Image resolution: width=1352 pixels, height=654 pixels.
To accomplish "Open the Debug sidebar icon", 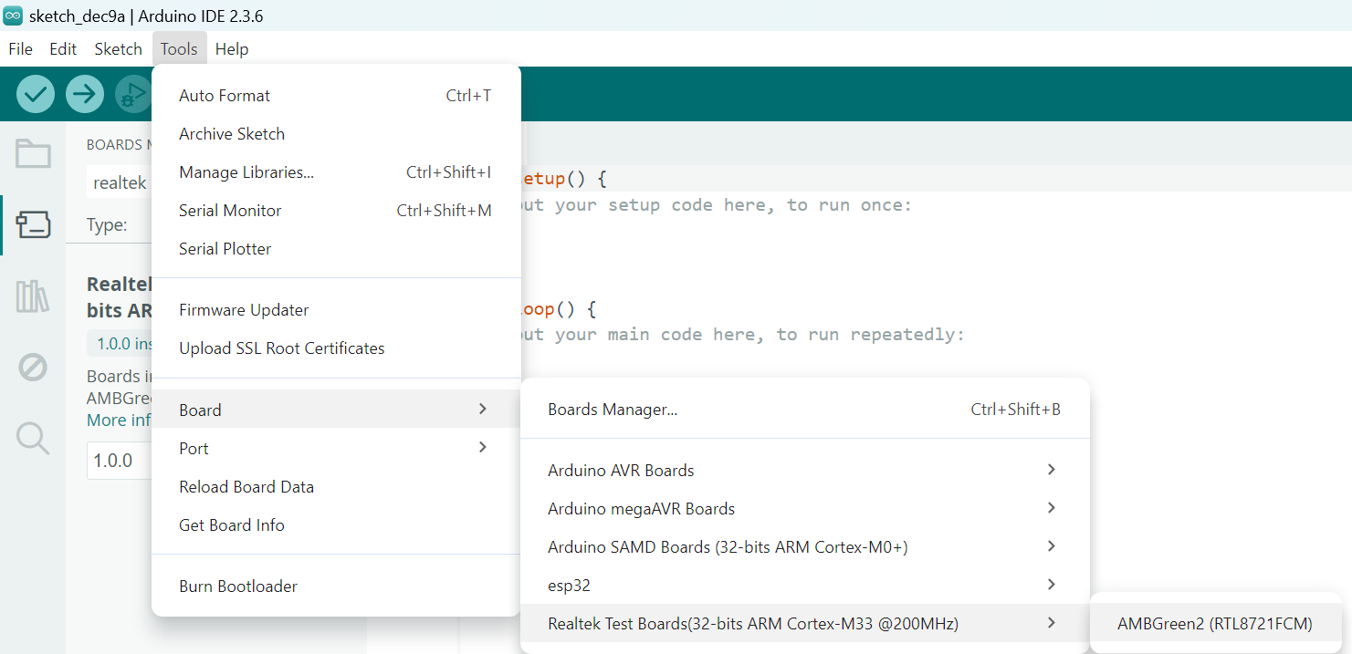I will pyautogui.click(x=33, y=368).
